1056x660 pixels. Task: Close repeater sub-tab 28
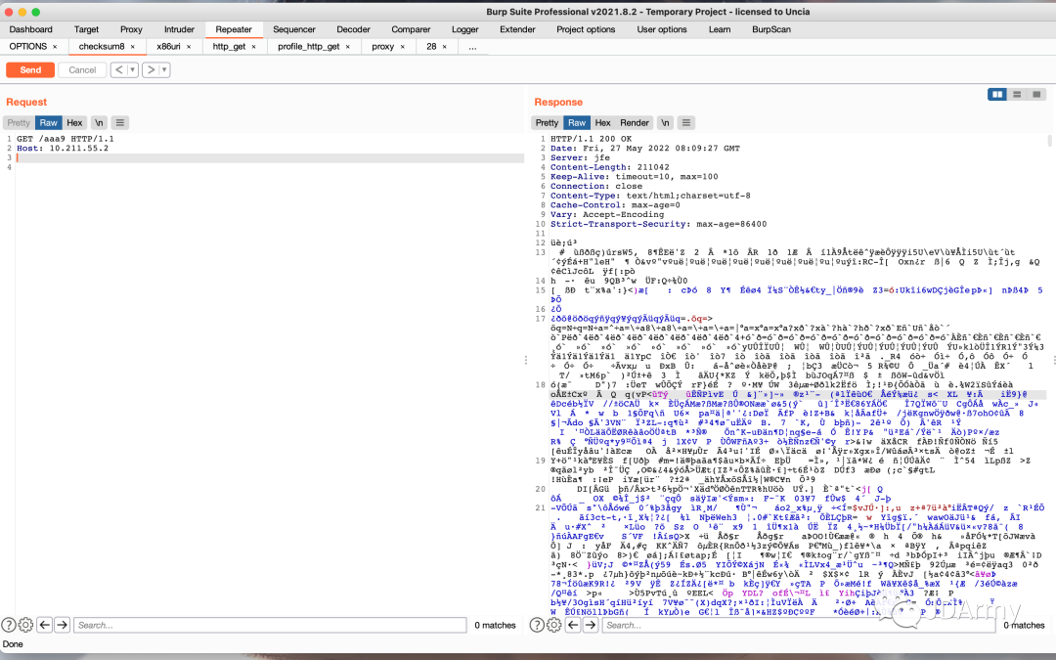(445, 47)
